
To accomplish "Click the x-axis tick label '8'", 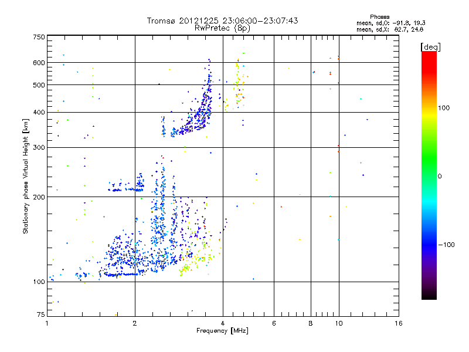I will [x=311, y=323].
